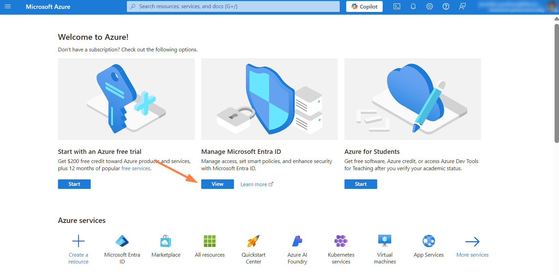Launch Quickstart Center

[x=253, y=249]
